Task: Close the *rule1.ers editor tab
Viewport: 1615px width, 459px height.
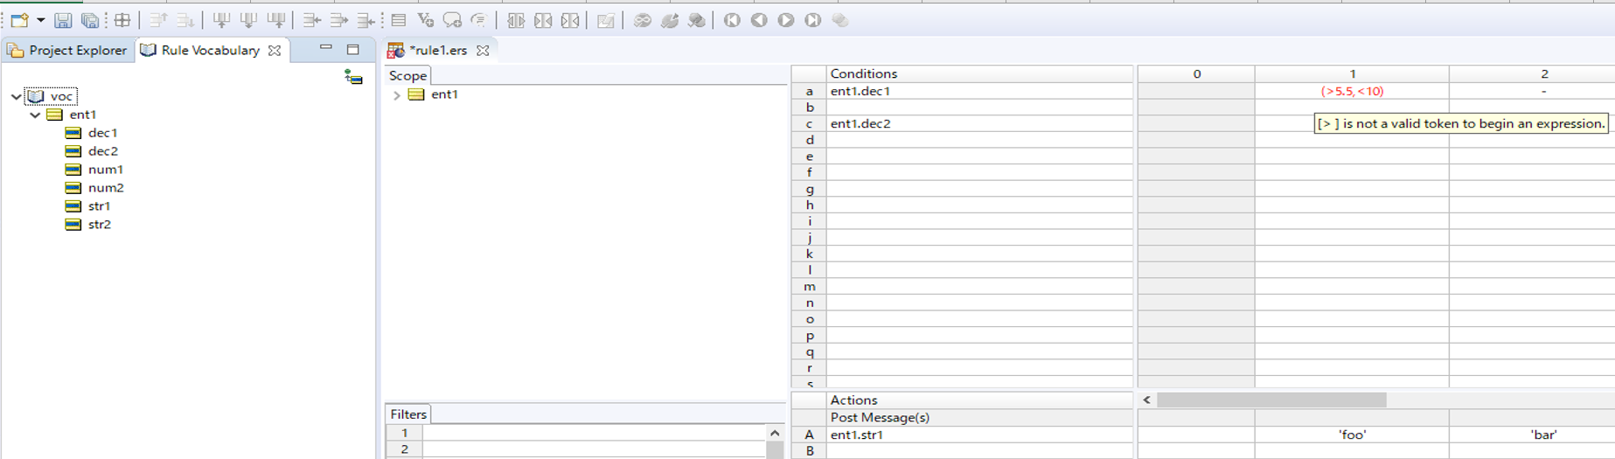Action: [483, 51]
